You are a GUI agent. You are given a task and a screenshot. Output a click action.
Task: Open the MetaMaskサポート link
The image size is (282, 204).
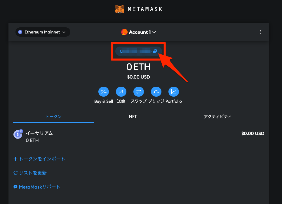tap(37, 187)
